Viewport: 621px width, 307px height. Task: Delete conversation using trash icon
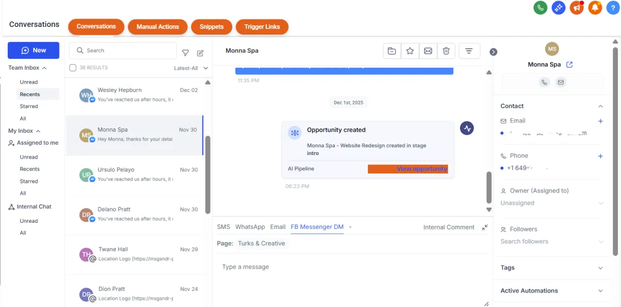pyautogui.click(x=446, y=51)
